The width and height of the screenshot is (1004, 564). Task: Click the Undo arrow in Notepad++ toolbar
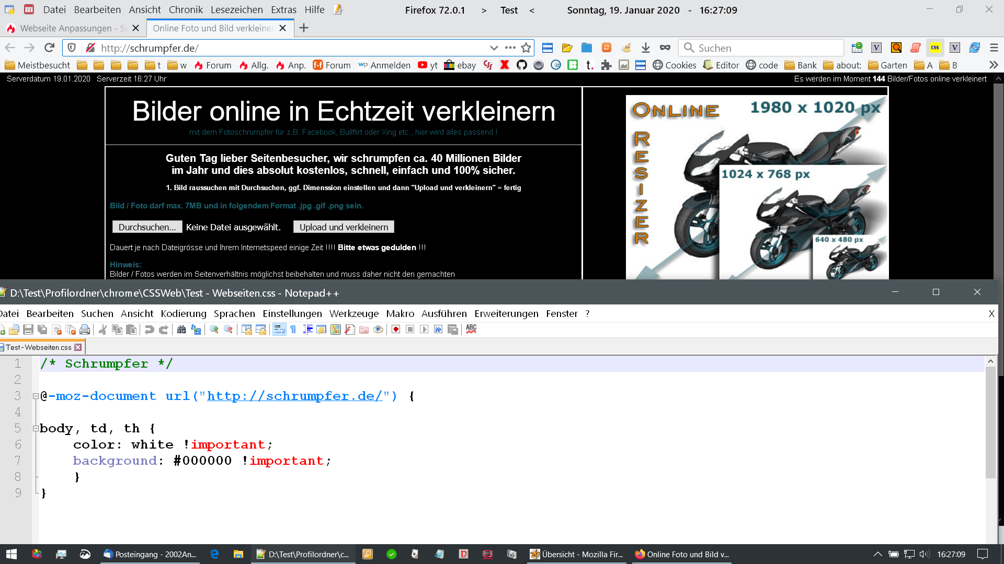149,330
